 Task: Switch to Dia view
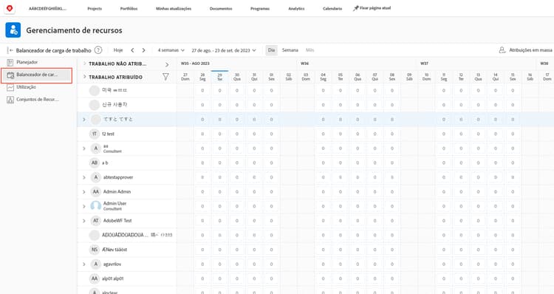tap(271, 50)
